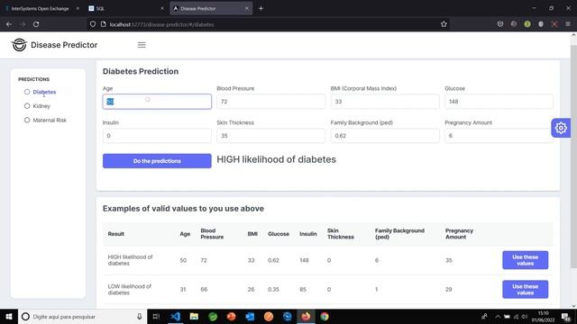Show hidden system tray icons
Image resolution: width=577 pixels, height=324 pixels.
[x=498, y=316]
